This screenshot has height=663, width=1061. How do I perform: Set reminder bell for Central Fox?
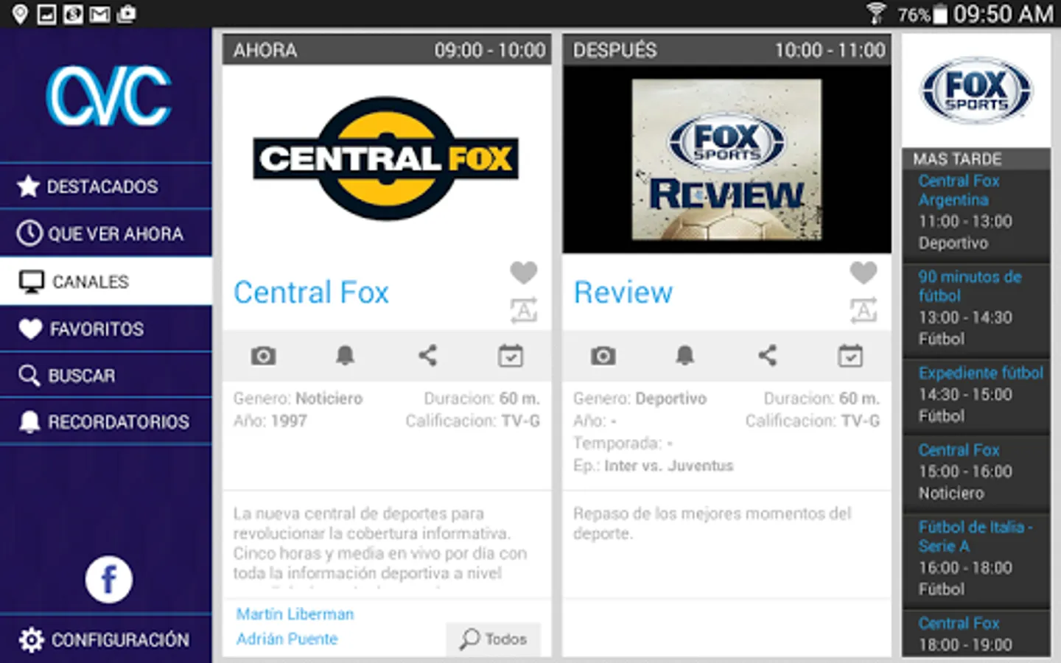345,356
